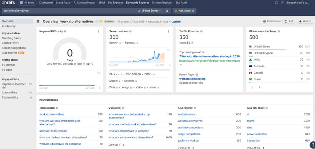This screenshot has width=315, height=149.
Task: Click the Traffic Potential help icon
Action: point(201,31)
